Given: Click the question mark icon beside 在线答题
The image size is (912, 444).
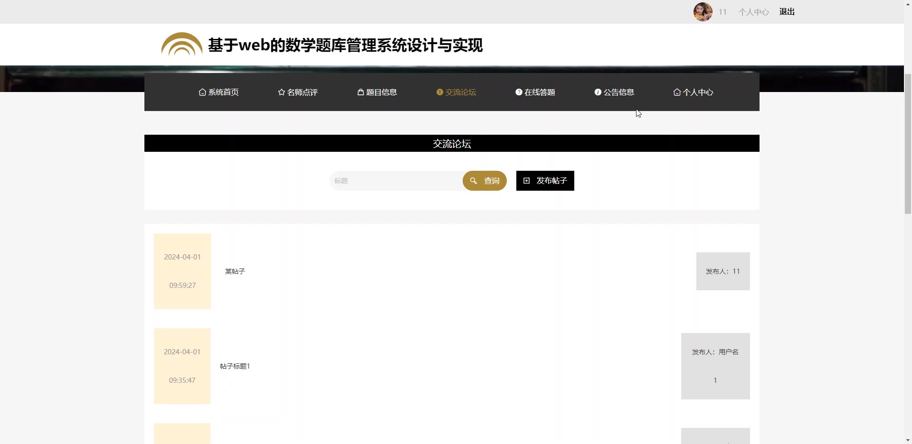Looking at the screenshot, I should tap(519, 92).
